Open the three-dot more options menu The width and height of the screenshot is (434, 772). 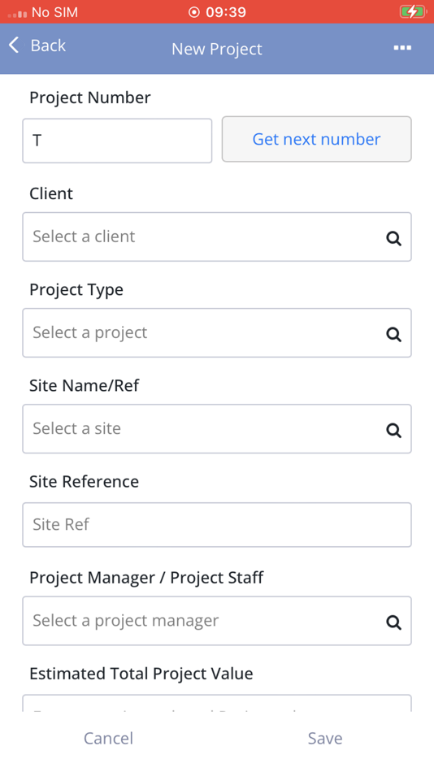click(402, 48)
